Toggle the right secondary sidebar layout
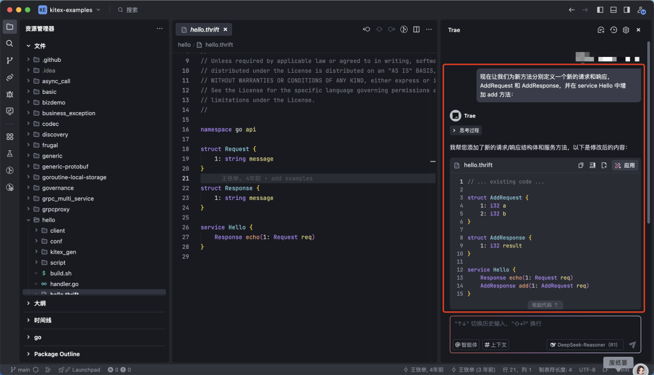 coord(627,10)
